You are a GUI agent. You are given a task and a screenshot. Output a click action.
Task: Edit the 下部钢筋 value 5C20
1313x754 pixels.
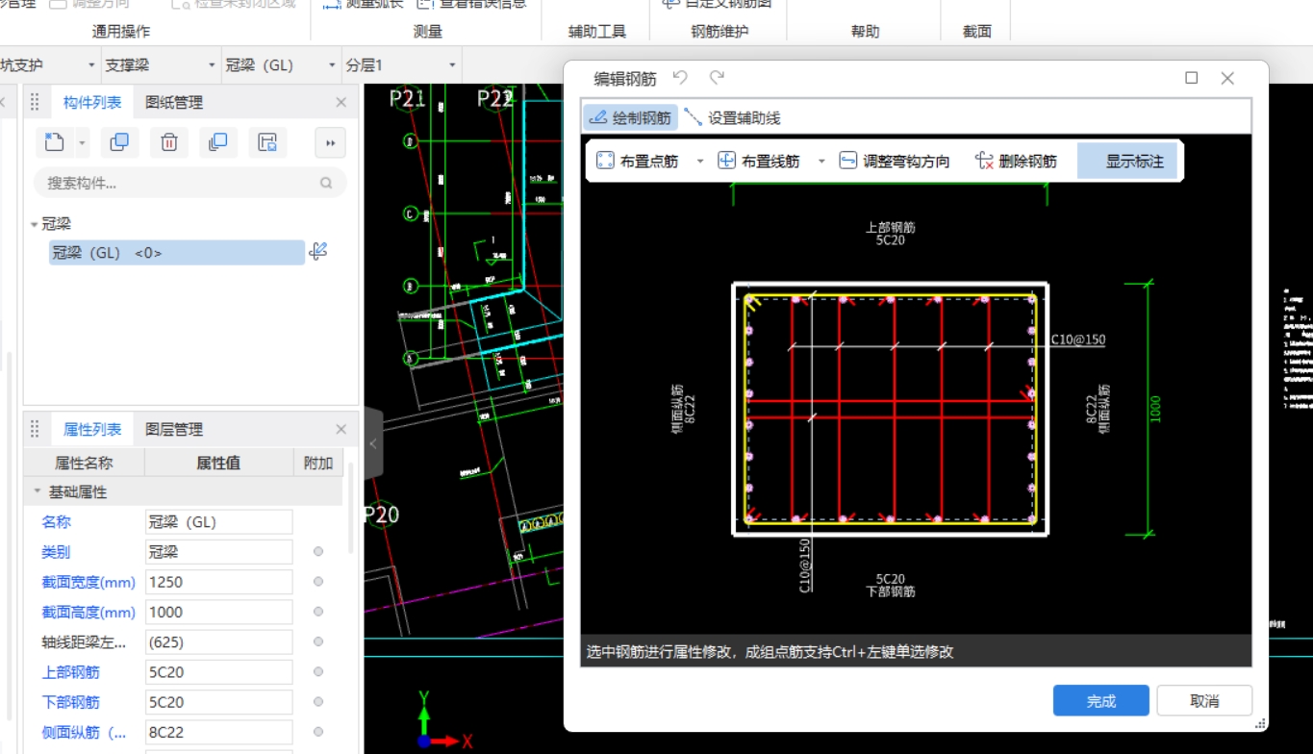click(x=219, y=702)
